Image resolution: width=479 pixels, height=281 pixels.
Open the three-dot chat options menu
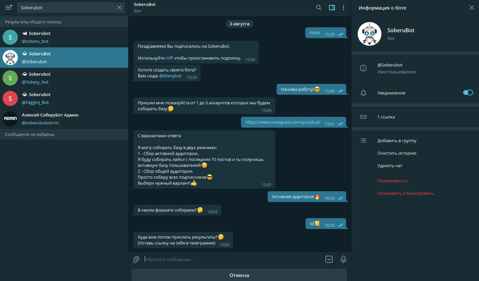pyautogui.click(x=344, y=8)
